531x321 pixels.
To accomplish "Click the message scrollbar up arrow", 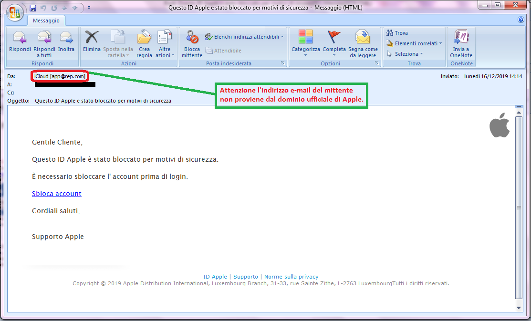I will 519,113.
